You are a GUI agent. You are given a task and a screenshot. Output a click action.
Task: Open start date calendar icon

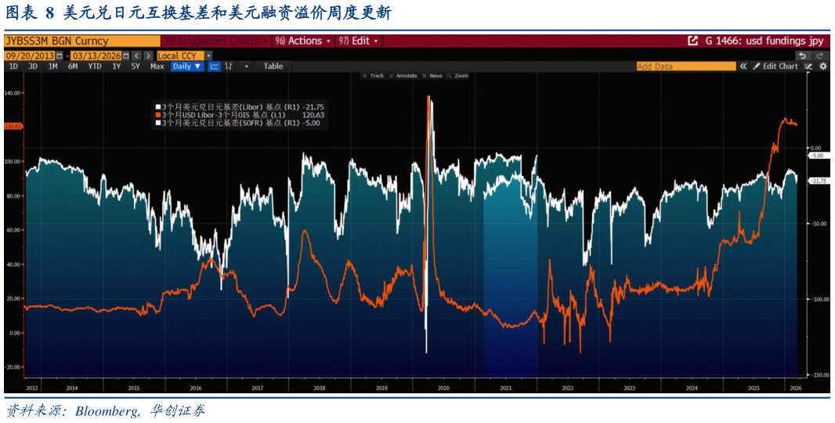point(60,56)
